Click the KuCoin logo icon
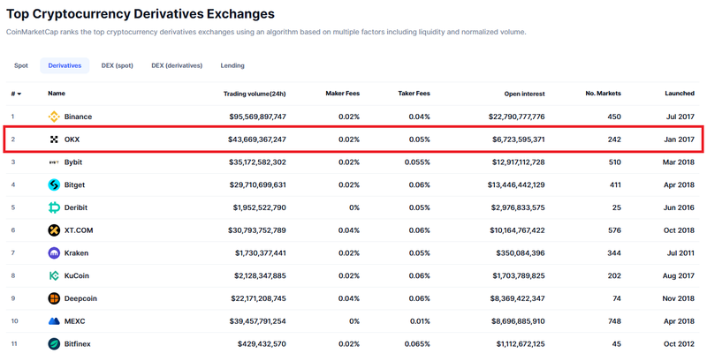The image size is (707, 354). pos(54,275)
